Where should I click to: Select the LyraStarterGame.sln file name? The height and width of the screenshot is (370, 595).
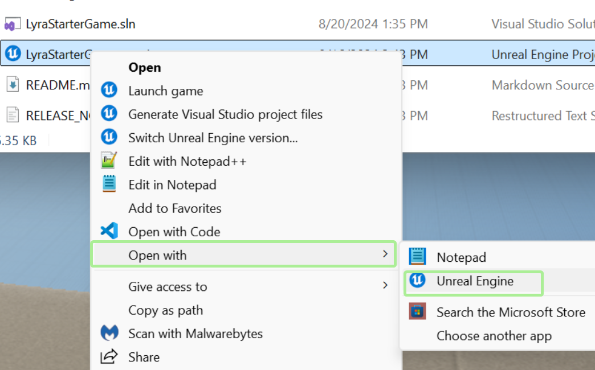[80, 24]
